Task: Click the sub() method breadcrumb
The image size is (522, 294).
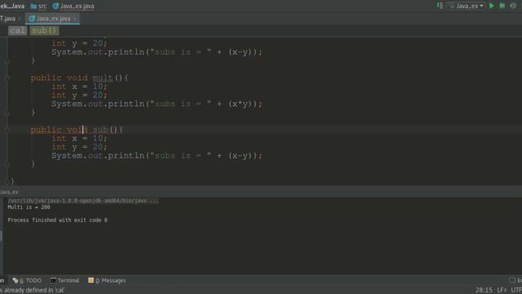Action: [44, 30]
